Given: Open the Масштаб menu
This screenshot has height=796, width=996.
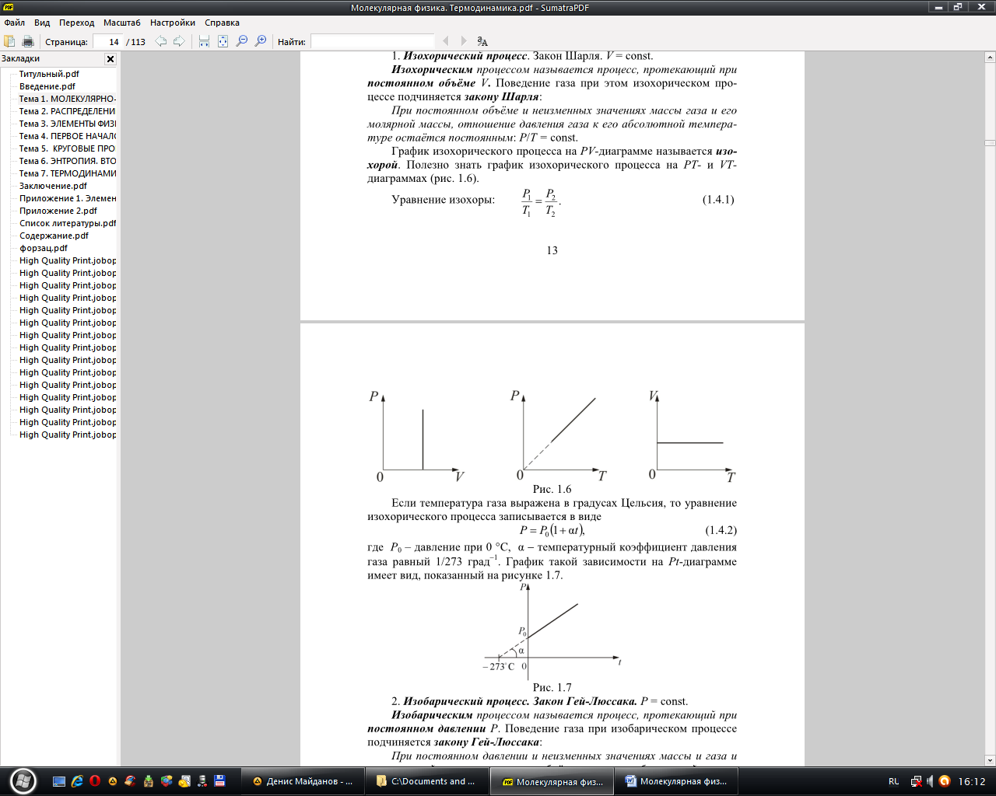Looking at the screenshot, I should [122, 23].
